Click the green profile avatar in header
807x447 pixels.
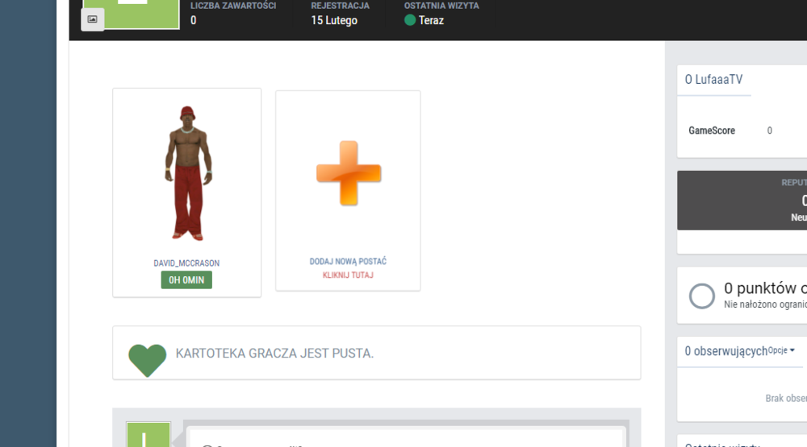click(x=141, y=14)
